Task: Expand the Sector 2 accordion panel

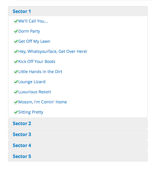Action: 78,123
